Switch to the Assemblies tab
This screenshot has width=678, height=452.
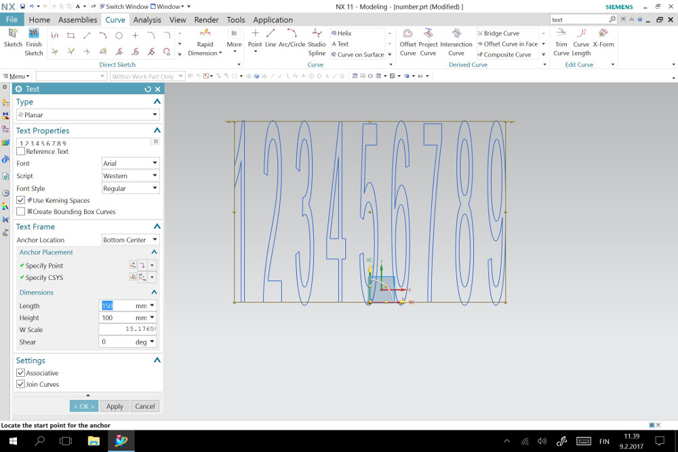[x=78, y=20]
